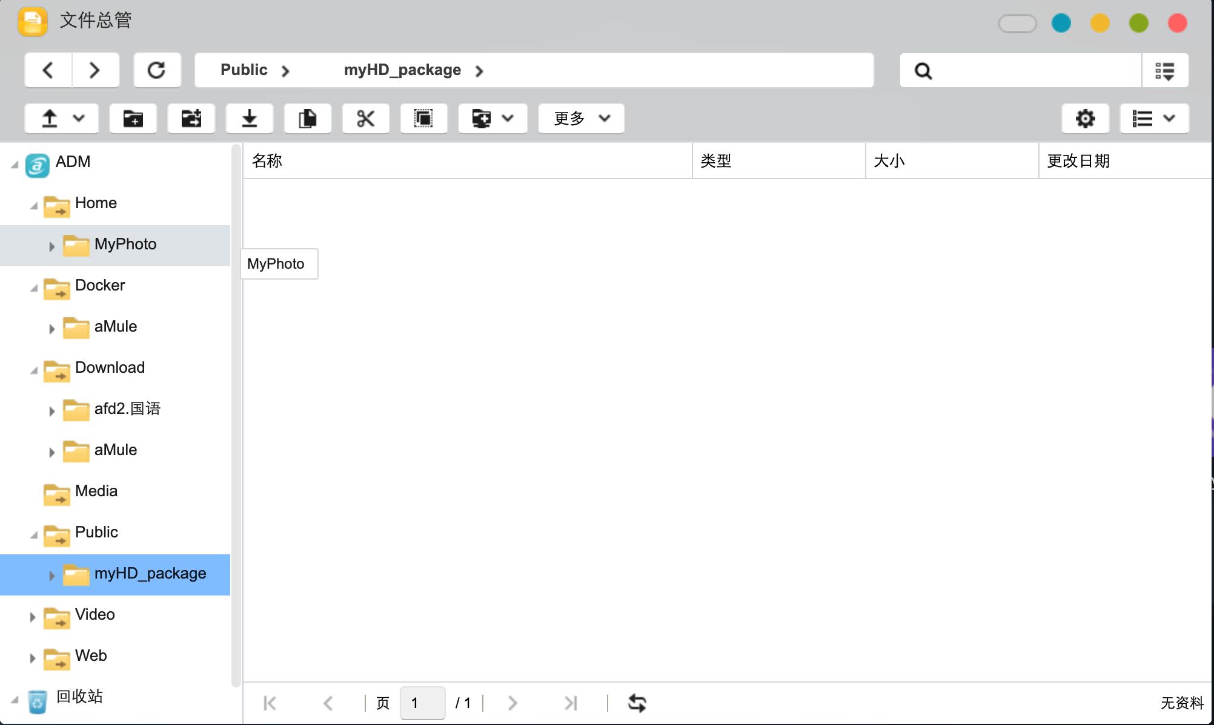
Task: Open the 更多 dropdown menu
Action: tap(581, 118)
